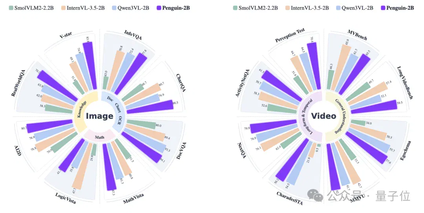Image resolution: width=424 pixels, height=213 pixels.
Task: Click the DocVQA axis label
Action: pyautogui.click(x=181, y=151)
